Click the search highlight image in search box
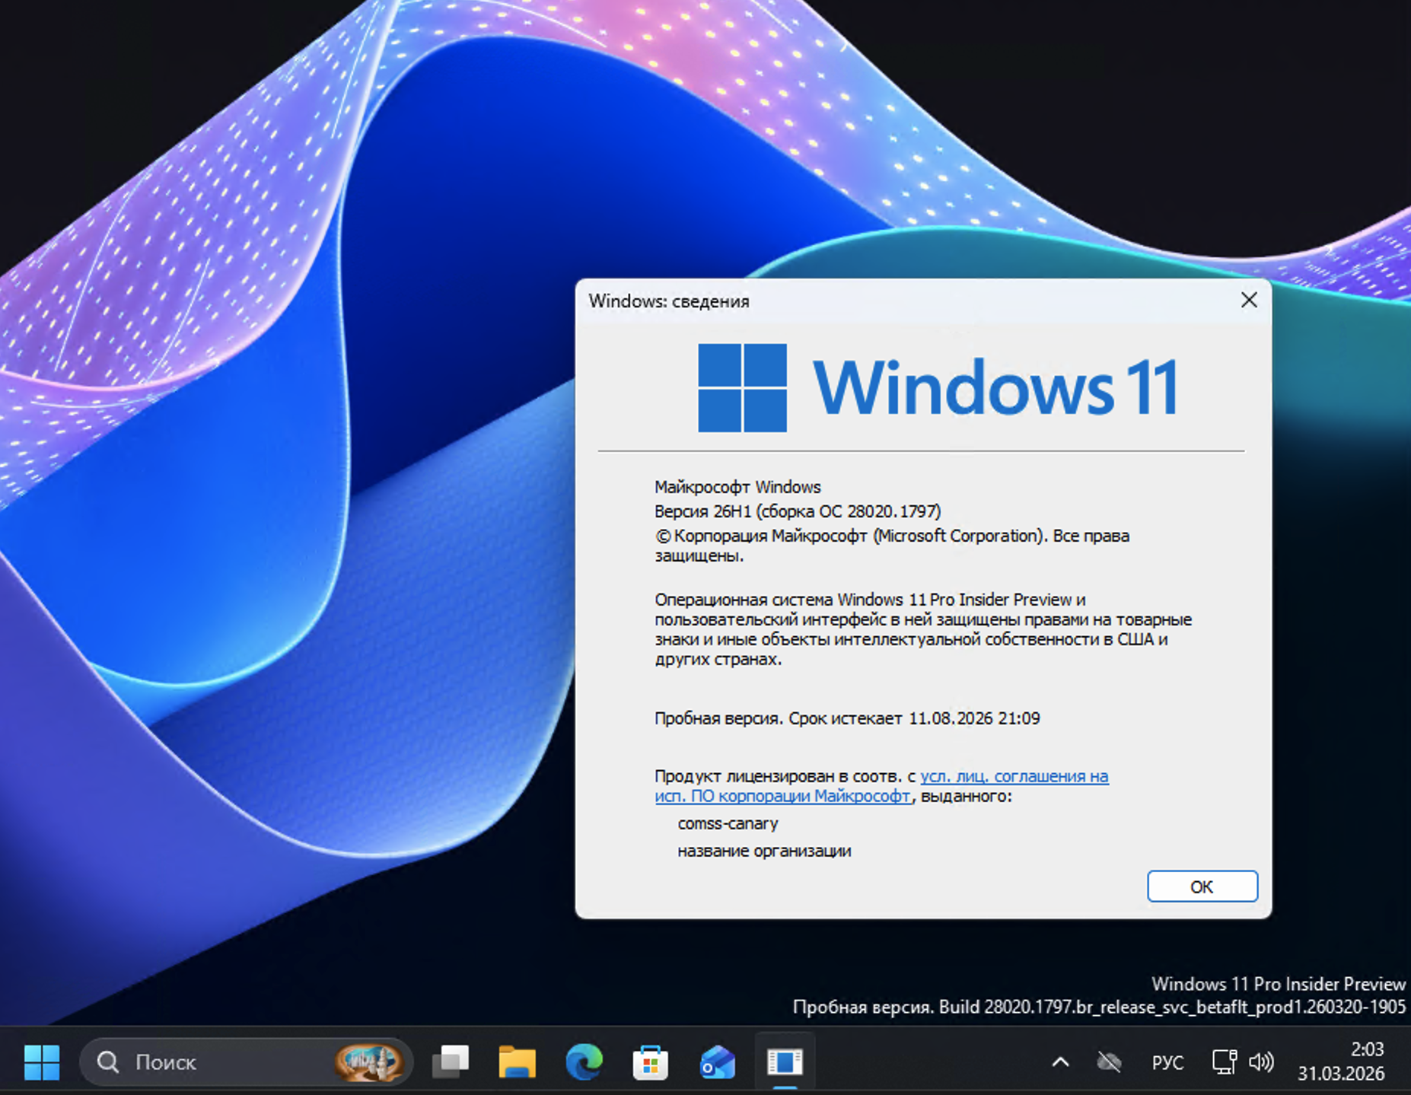This screenshot has height=1095, width=1411. [369, 1062]
